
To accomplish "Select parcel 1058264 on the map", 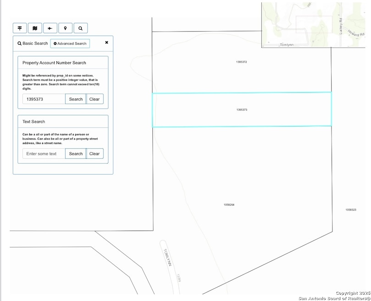I will 229,205.
